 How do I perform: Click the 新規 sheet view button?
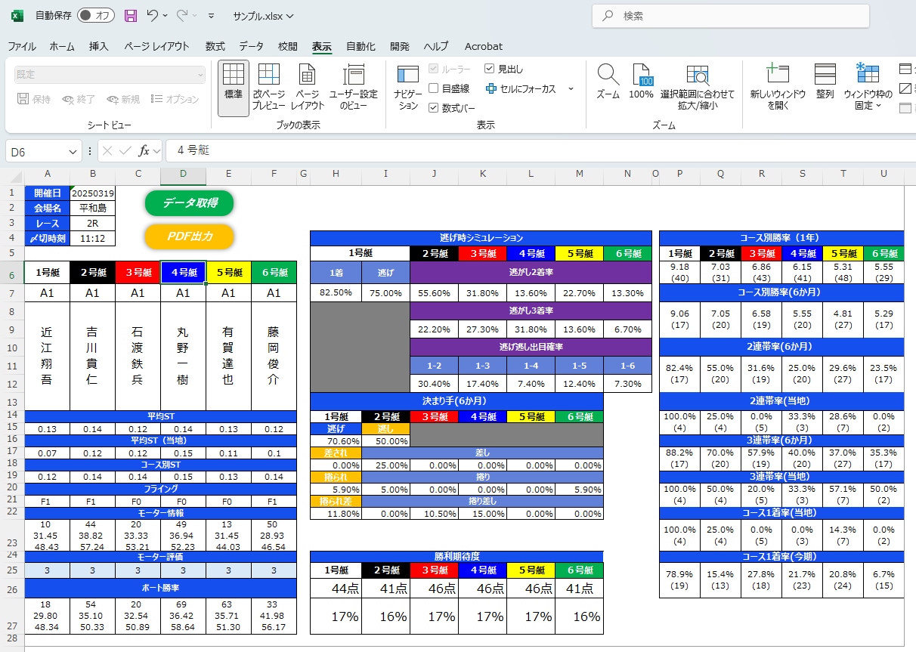pyautogui.click(x=123, y=99)
